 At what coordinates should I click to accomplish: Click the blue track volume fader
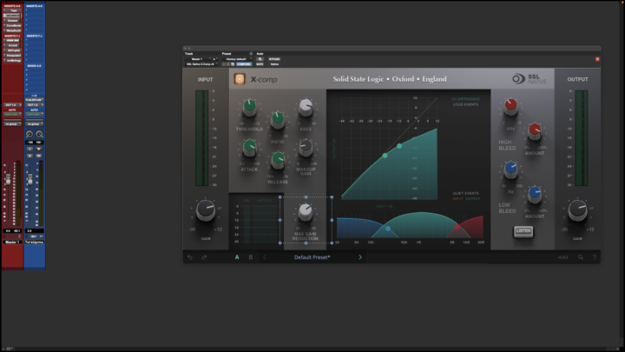(x=30, y=180)
